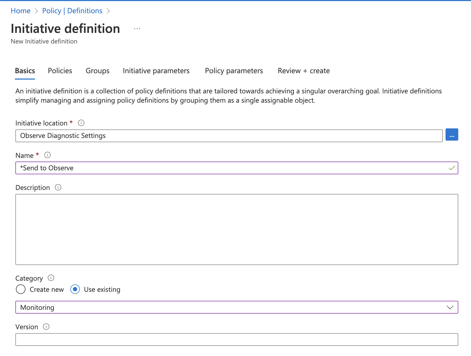This screenshot has width=471, height=356.
Task: Open the Groups tab
Action: coord(98,71)
